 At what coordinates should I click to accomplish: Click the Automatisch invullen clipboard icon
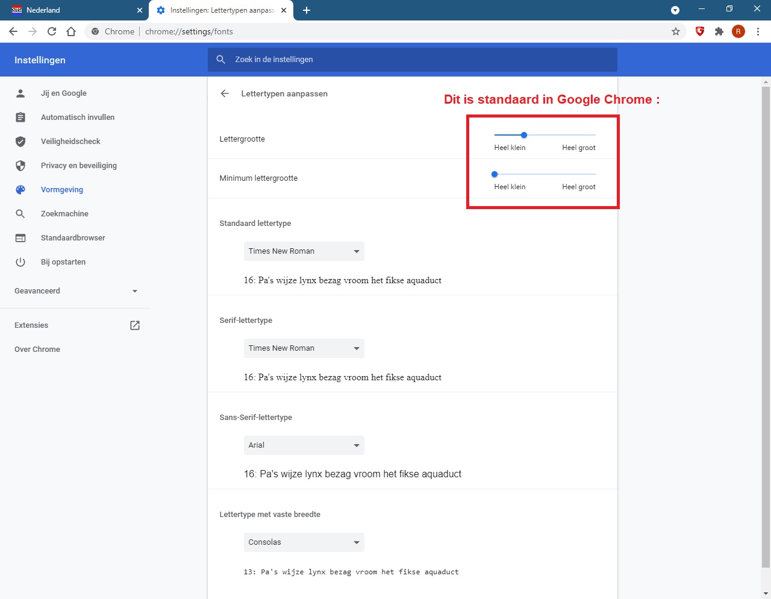pyautogui.click(x=20, y=117)
